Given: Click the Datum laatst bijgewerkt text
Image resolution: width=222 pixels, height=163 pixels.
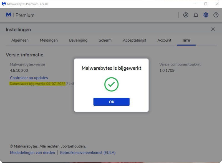Looking at the screenshot, I should pyautogui.click(x=37, y=84).
